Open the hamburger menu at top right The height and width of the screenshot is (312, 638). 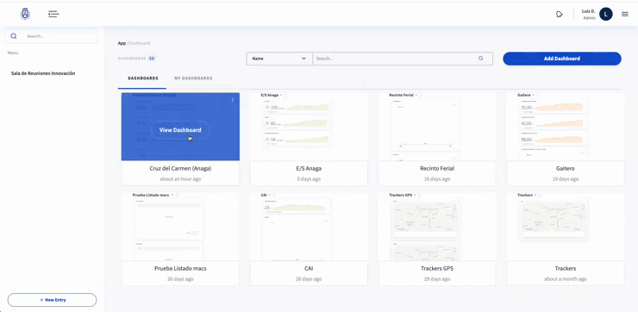625,15
